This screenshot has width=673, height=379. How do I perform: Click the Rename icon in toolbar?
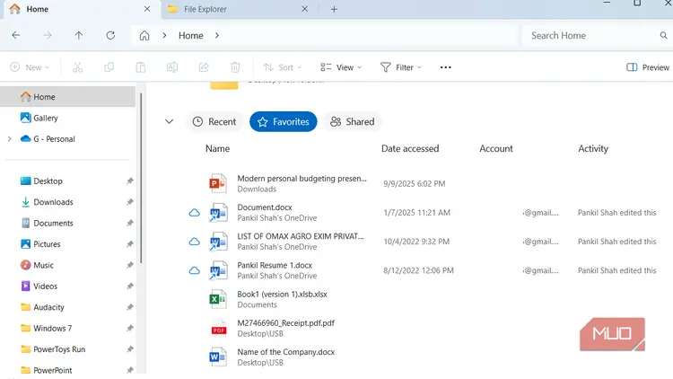[172, 67]
